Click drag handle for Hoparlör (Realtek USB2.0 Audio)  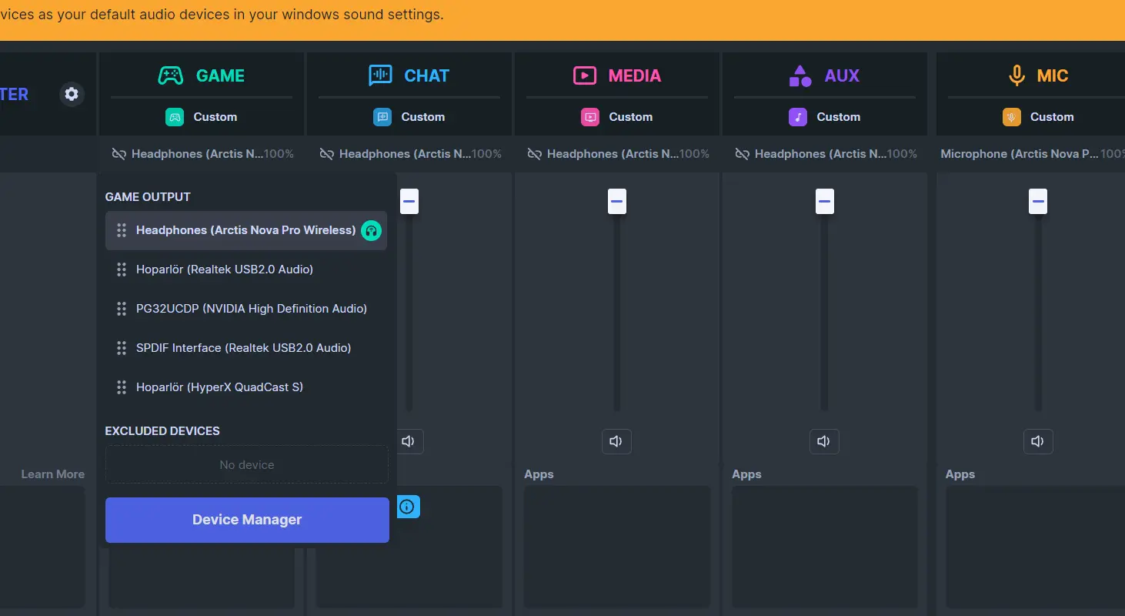(x=122, y=269)
